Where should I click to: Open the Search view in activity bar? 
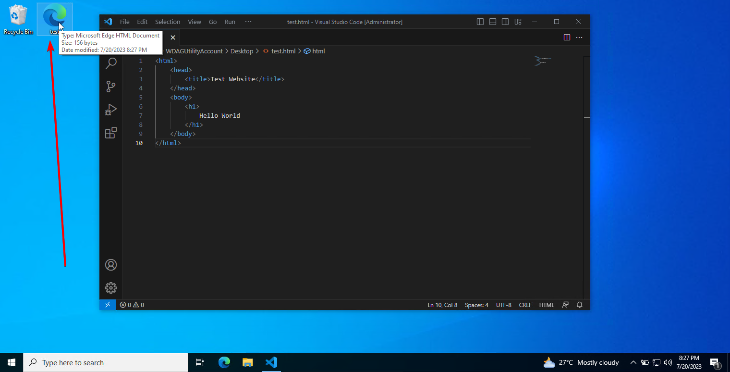click(x=111, y=63)
